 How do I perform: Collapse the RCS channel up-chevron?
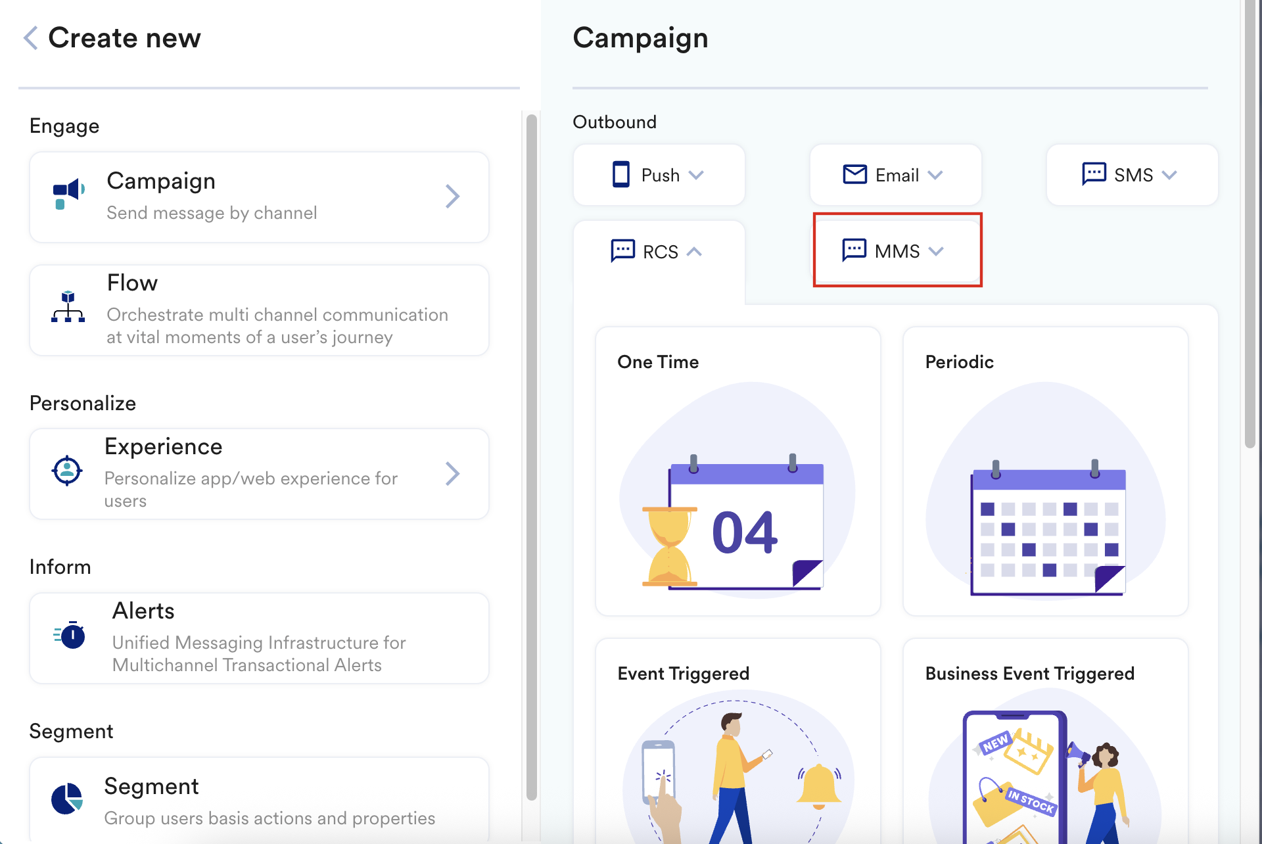coord(694,252)
